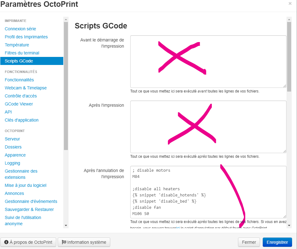Image resolution: width=297 pixels, height=249 pixels.
Task: Click sidebar scrollbar up arrow
Action: point(66,19)
